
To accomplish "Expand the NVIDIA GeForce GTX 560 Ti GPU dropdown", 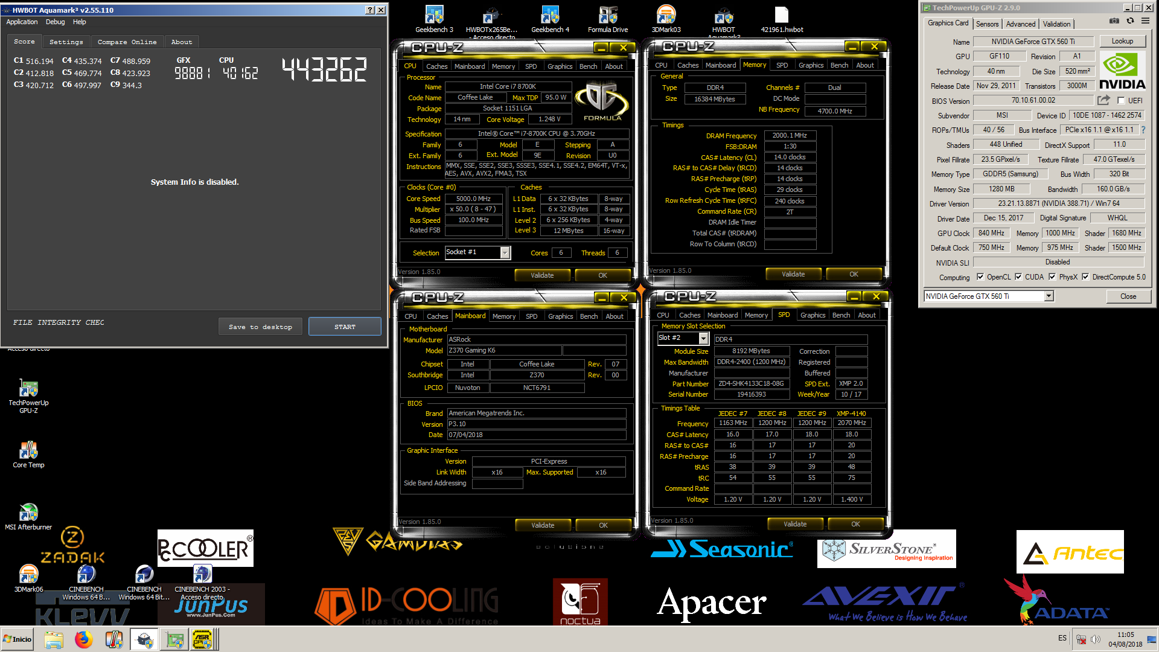I will click(x=1049, y=296).
